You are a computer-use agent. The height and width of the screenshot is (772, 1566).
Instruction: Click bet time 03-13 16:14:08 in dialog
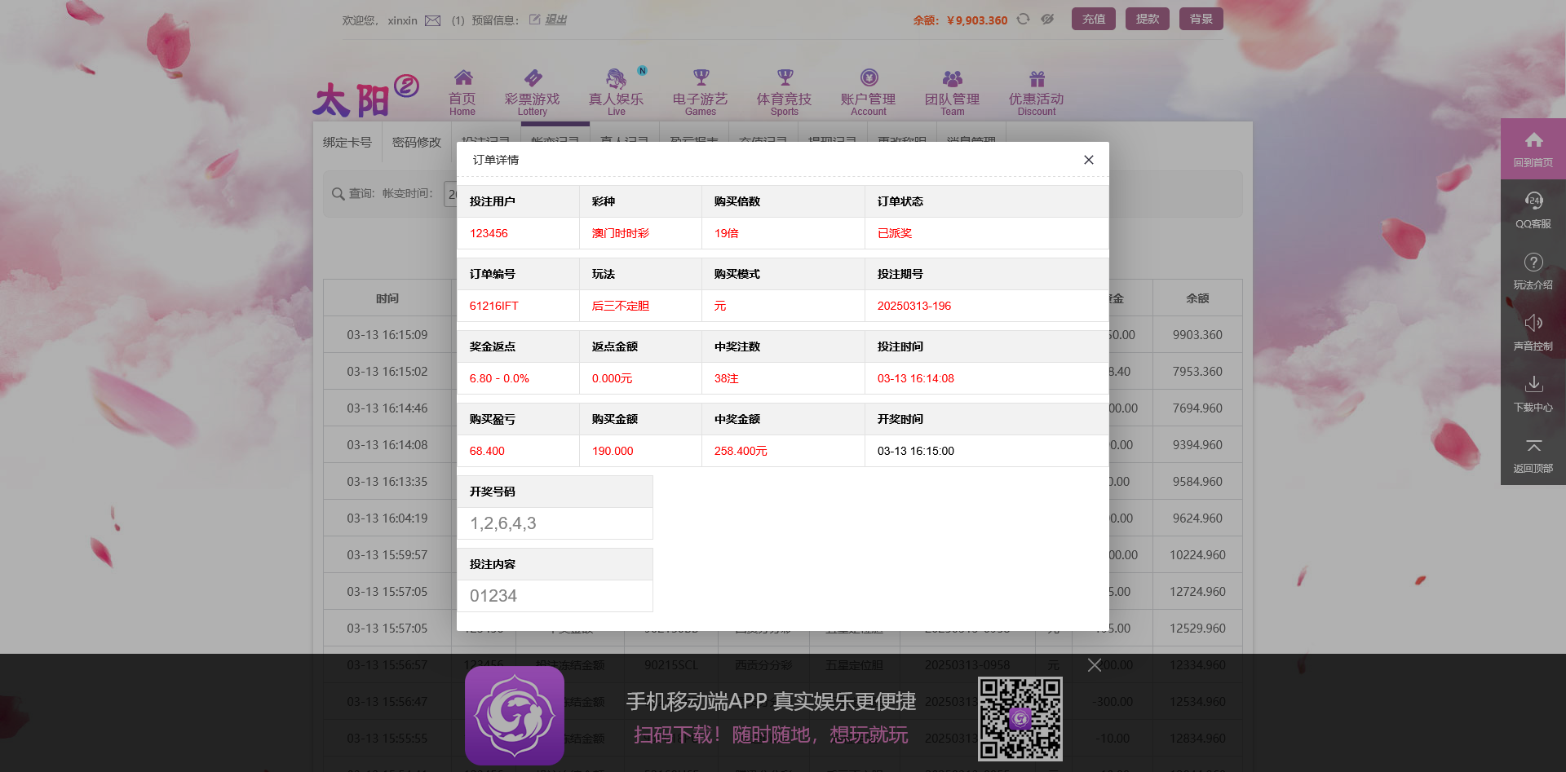(x=916, y=378)
